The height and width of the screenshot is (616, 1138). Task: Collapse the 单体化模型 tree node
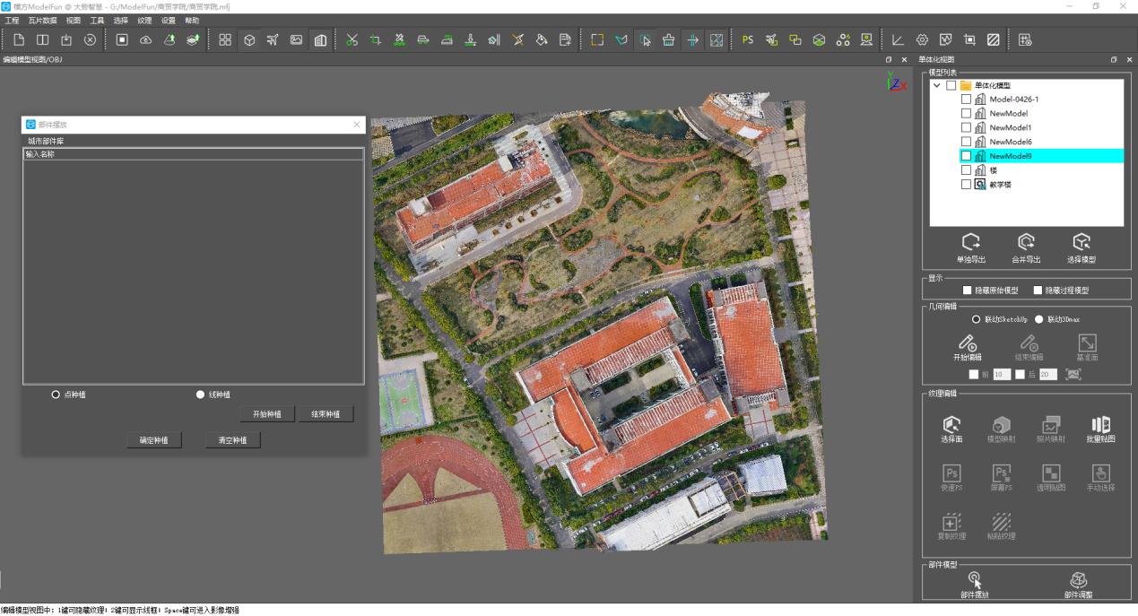click(937, 85)
